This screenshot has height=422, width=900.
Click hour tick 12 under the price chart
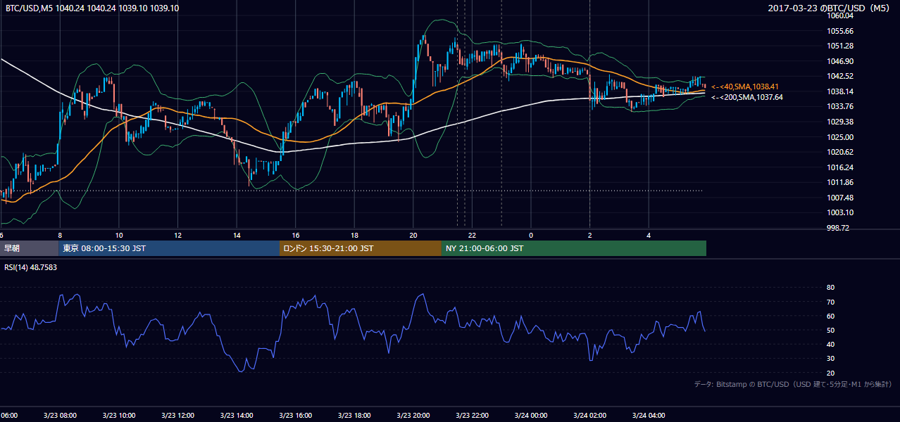pyautogui.click(x=177, y=235)
